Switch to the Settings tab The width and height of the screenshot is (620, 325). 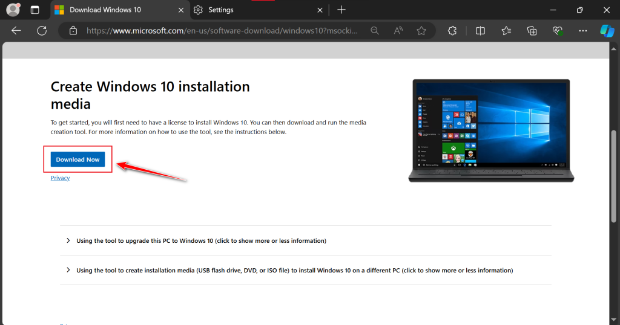[x=259, y=10]
